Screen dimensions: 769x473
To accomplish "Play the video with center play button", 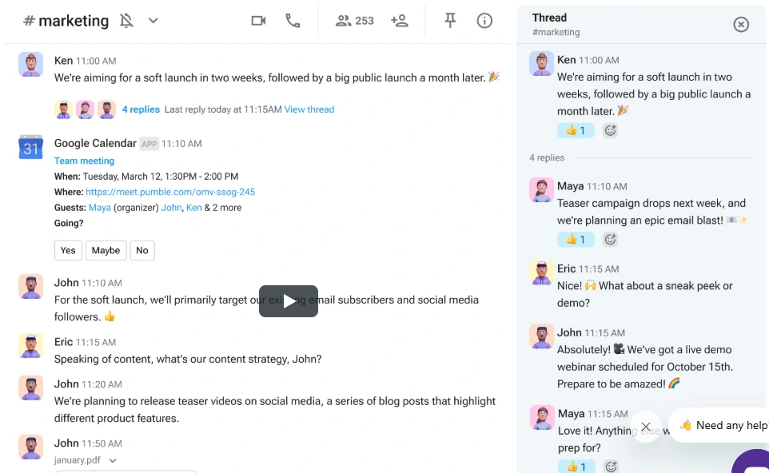I will [289, 301].
